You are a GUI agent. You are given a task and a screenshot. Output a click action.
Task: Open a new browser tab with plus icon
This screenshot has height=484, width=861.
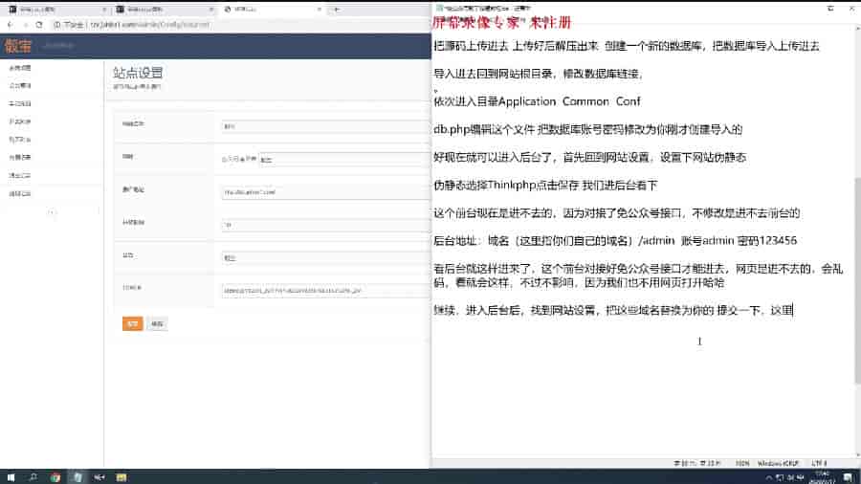pyautogui.click(x=336, y=8)
